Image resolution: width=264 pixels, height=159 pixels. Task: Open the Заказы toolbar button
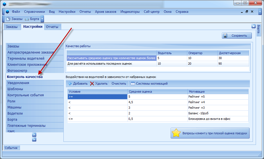(14, 19)
